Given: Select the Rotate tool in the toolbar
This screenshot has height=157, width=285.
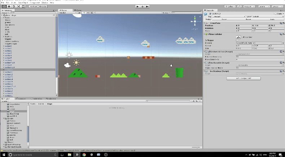Looking at the screenshot, I should [x=14, y=6].
